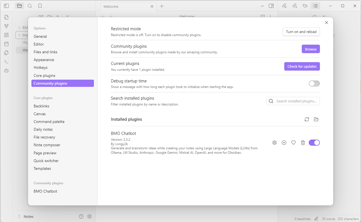
Task: Close the settings dialog
Action: click(x=327, y=23)
